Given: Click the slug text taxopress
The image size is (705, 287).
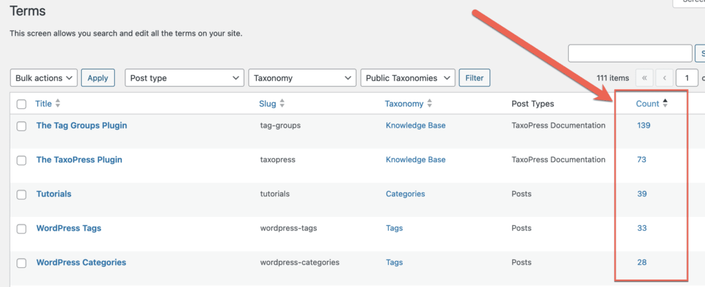Looking at the screenshot, I should (277, 160).
